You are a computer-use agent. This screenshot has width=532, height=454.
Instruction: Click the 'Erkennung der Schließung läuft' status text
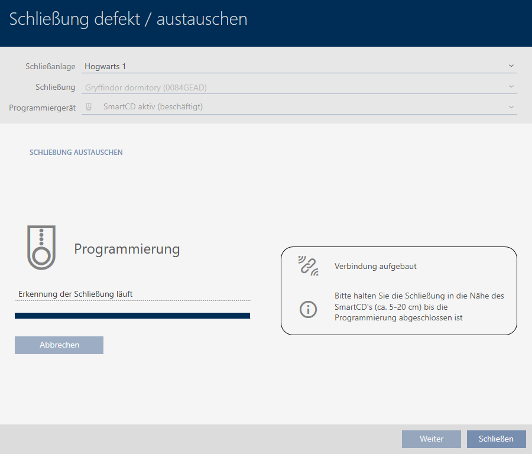[x=80, y=294]
